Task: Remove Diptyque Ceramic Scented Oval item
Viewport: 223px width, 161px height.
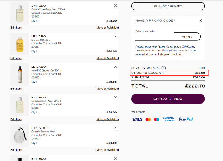Action: click(x=116, y=128)
